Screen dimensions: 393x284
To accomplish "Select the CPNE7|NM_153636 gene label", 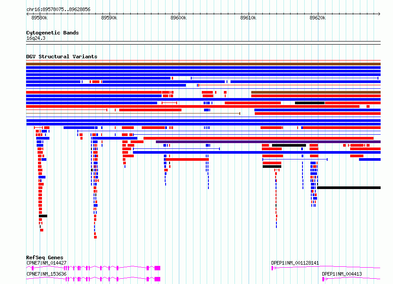I will 46,274.
